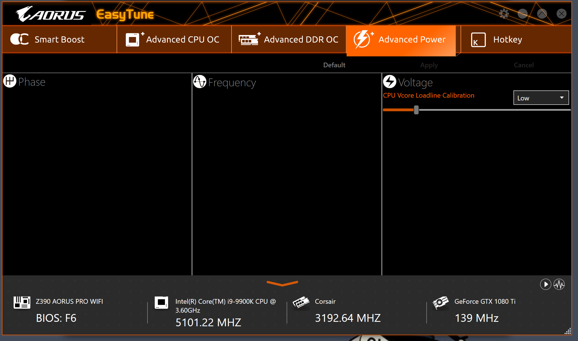Click the Vcore Loadline Calibration slider handle
578x341 pixels.
click(x=416, y=110)
